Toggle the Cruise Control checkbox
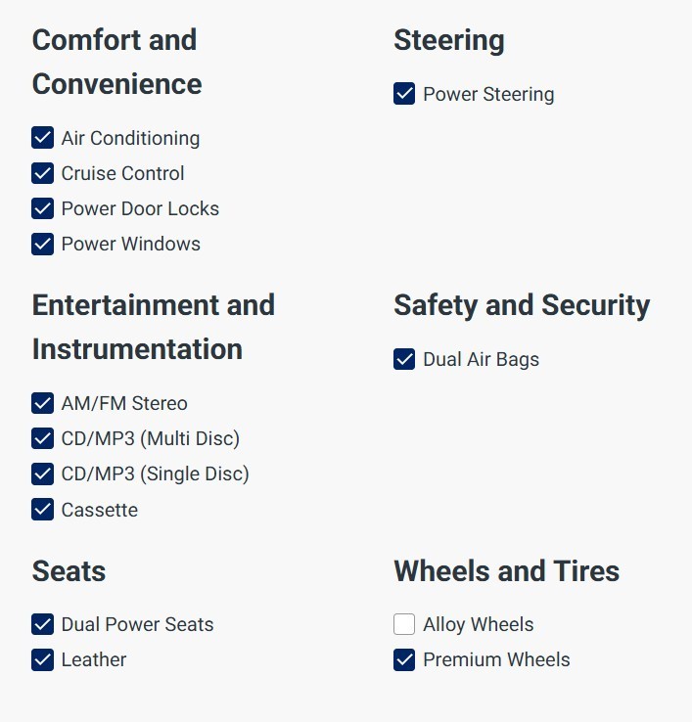The height and width of the screenshot is (722, 692). coord(43,173)
